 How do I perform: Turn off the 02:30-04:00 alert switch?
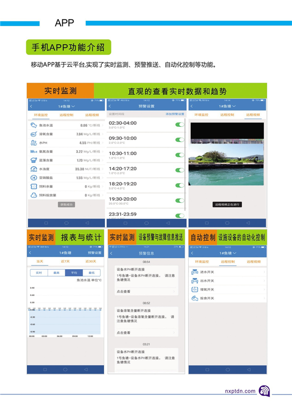(x=180, y=124)
